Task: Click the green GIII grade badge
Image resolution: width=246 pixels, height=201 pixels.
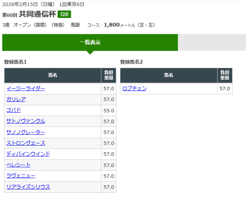Action: tap(64, 15)
